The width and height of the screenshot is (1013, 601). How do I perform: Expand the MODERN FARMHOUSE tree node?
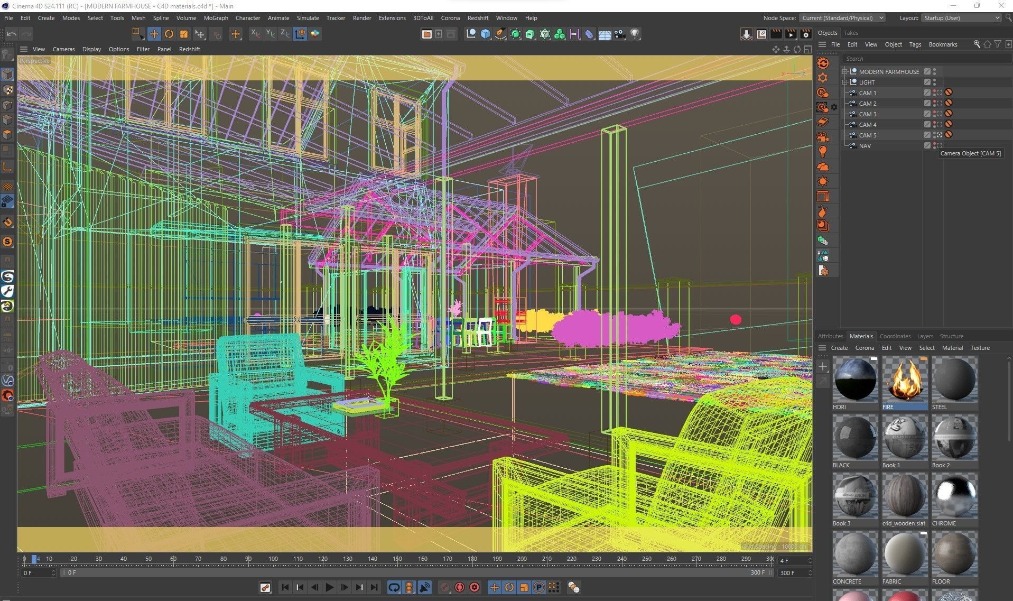tap(845, 71)
